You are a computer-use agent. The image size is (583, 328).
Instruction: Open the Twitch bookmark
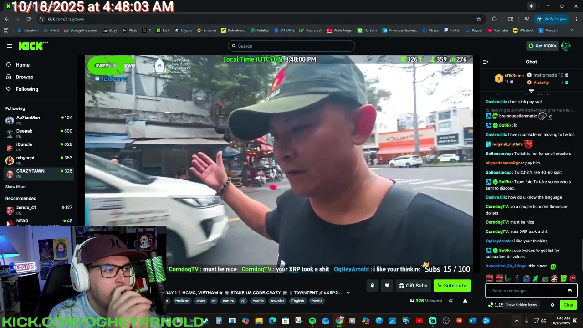[451, 31]
